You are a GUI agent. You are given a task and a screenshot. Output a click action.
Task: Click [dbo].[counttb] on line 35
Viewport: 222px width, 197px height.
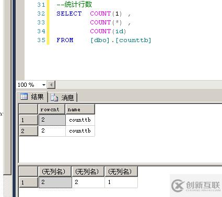121,40
